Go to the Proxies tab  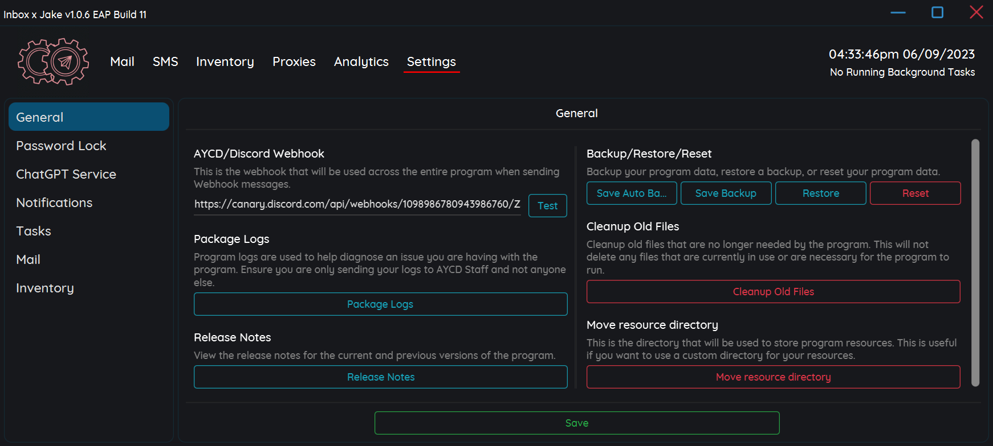tap(294, 61)
